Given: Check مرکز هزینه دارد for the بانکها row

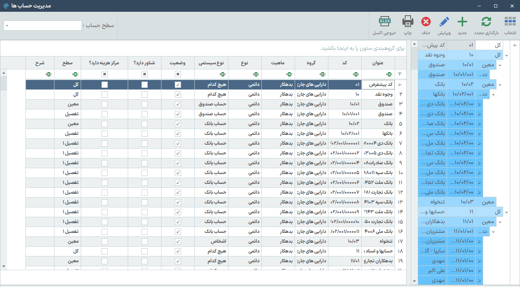Looking at the screenshot, I should point(104,134).
